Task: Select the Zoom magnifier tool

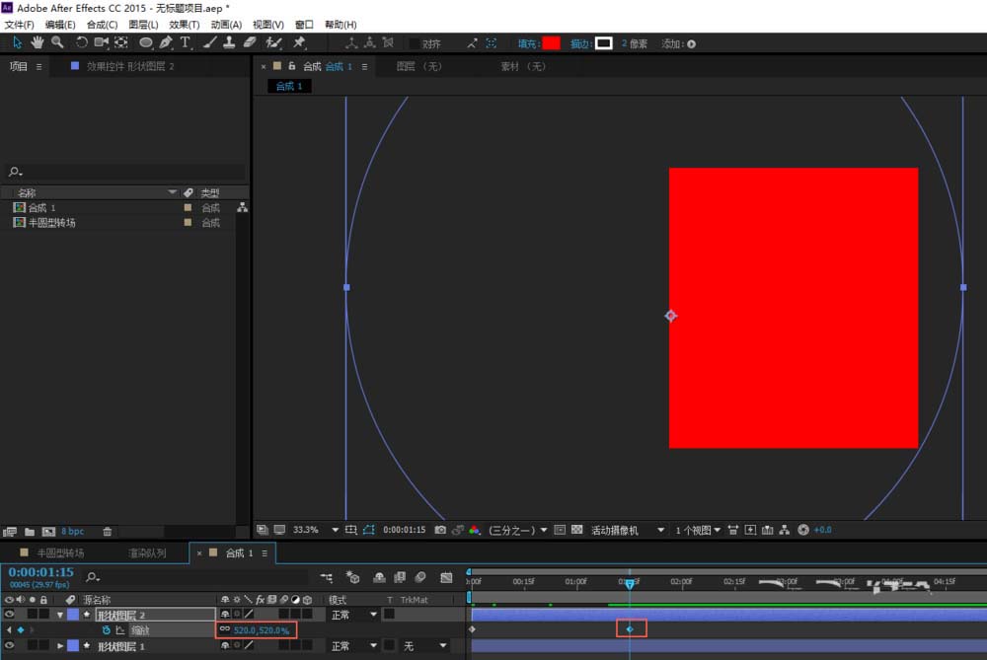Action: pos(57,42)
